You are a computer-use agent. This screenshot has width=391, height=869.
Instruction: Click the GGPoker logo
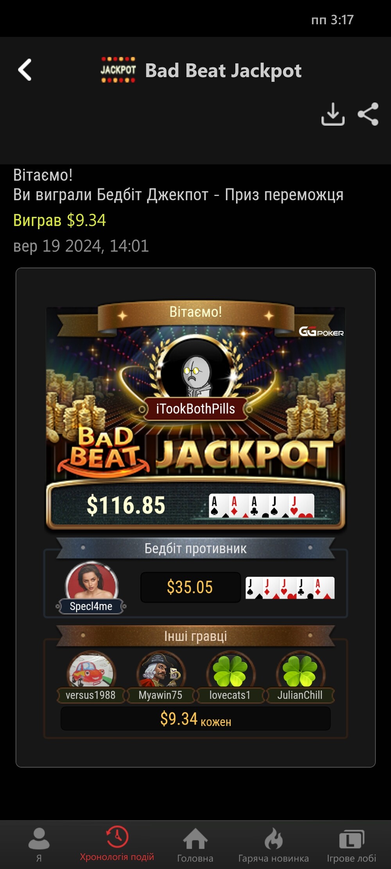click(x=321, y=332)
